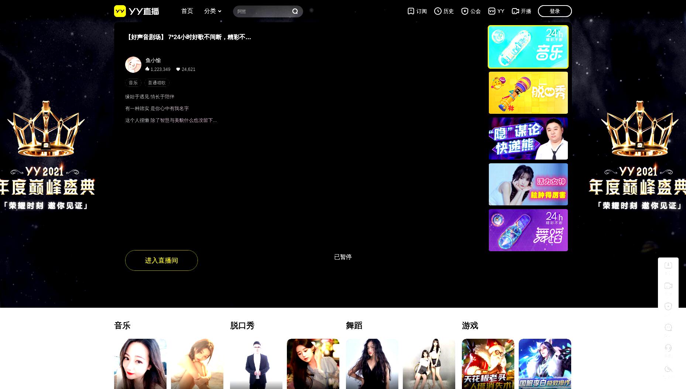This screenshot has width=686, height=389.
Task: Open the 首页 home tab
Action: [187, 11]
